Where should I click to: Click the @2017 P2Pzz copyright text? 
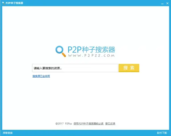pyautogui.click(x=64, y=123)
